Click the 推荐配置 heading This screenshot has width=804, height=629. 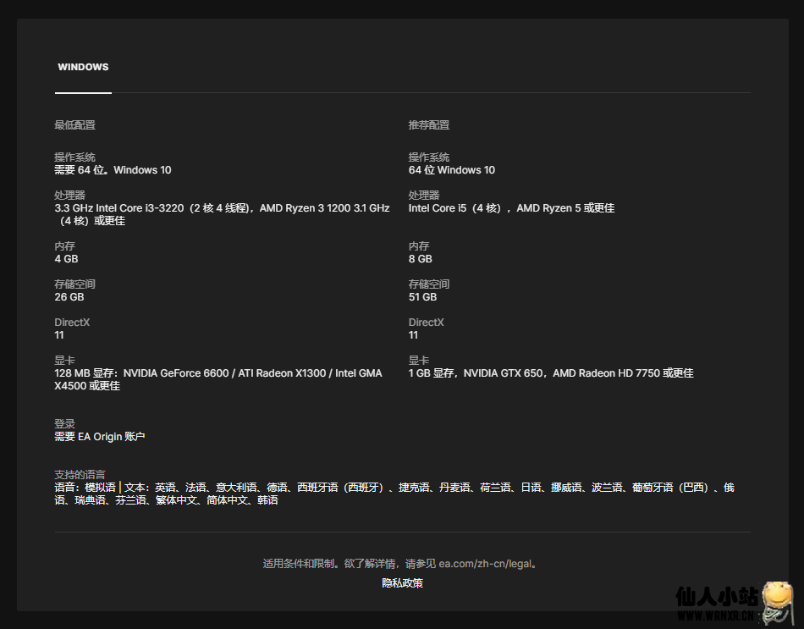[428, 125]
